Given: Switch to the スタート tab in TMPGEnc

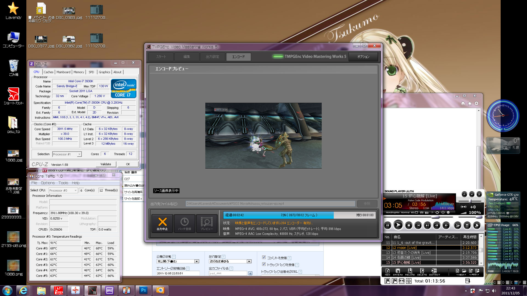Looking at the screenshot, I should point(161,57).
